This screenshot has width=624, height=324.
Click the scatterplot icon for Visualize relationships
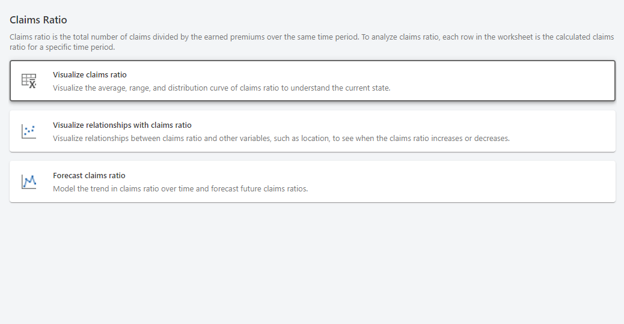point(29,131)
